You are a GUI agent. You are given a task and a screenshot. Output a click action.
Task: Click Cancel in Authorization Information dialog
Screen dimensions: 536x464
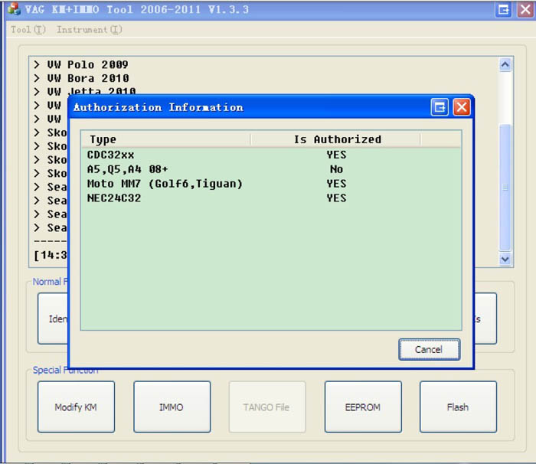tap(429, 349)
